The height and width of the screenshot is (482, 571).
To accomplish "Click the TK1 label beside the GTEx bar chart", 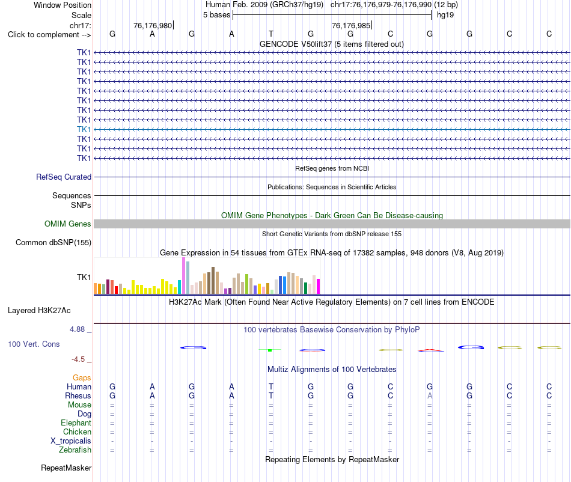I will pos(84,278).
